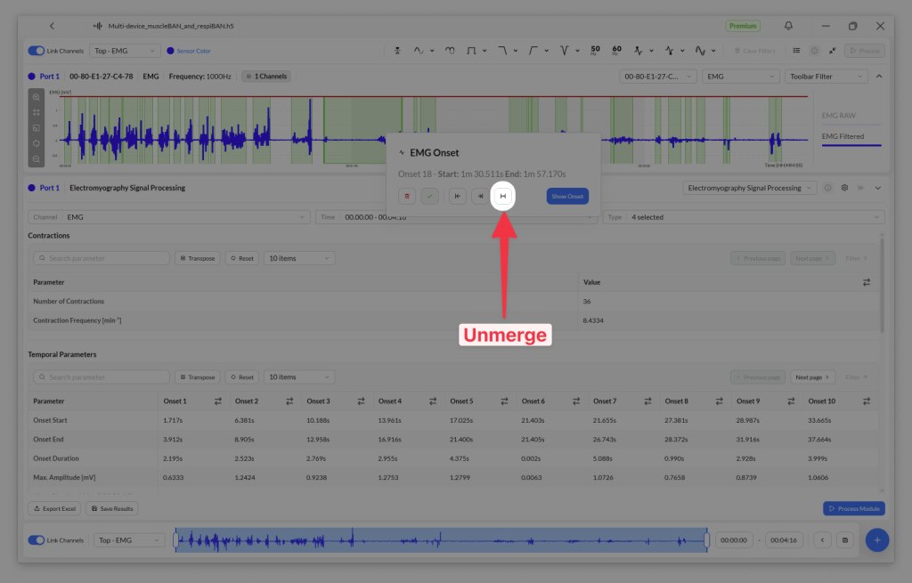
Task: Click the swap icon in the Value header
Action: click(866, 282)
